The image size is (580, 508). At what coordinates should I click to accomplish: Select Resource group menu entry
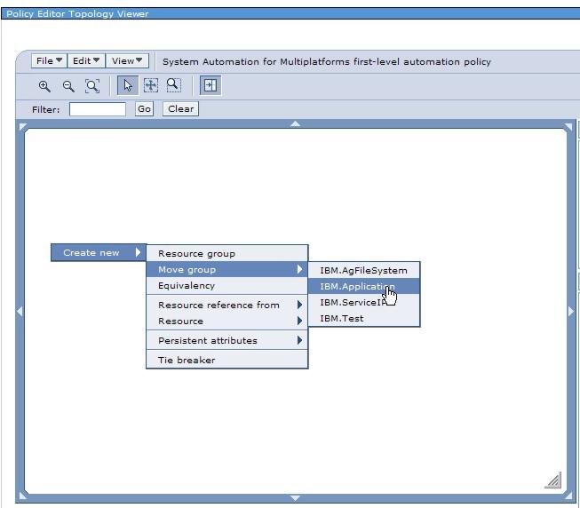227,254
